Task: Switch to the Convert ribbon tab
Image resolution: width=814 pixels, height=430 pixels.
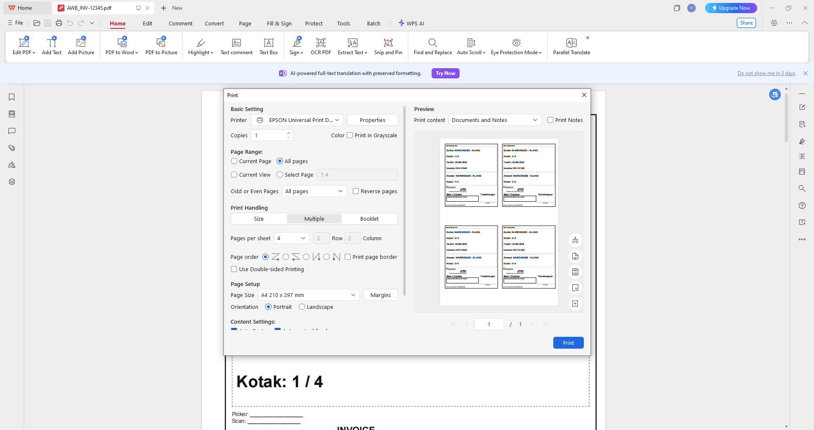Action: pos(214,23)
